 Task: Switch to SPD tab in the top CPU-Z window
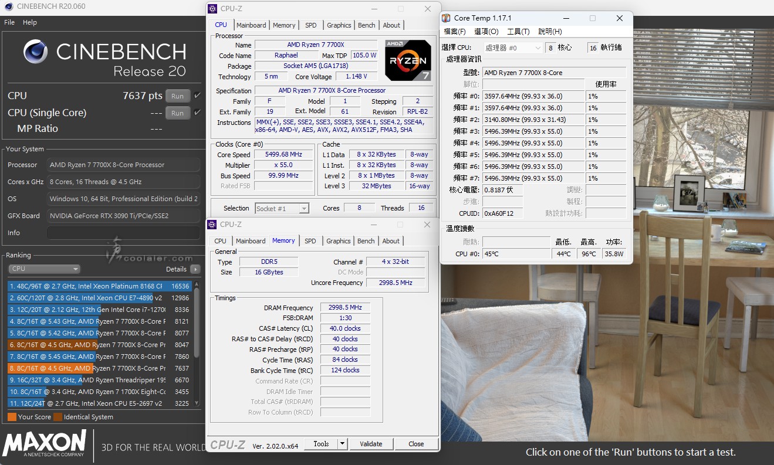point(311,25)
